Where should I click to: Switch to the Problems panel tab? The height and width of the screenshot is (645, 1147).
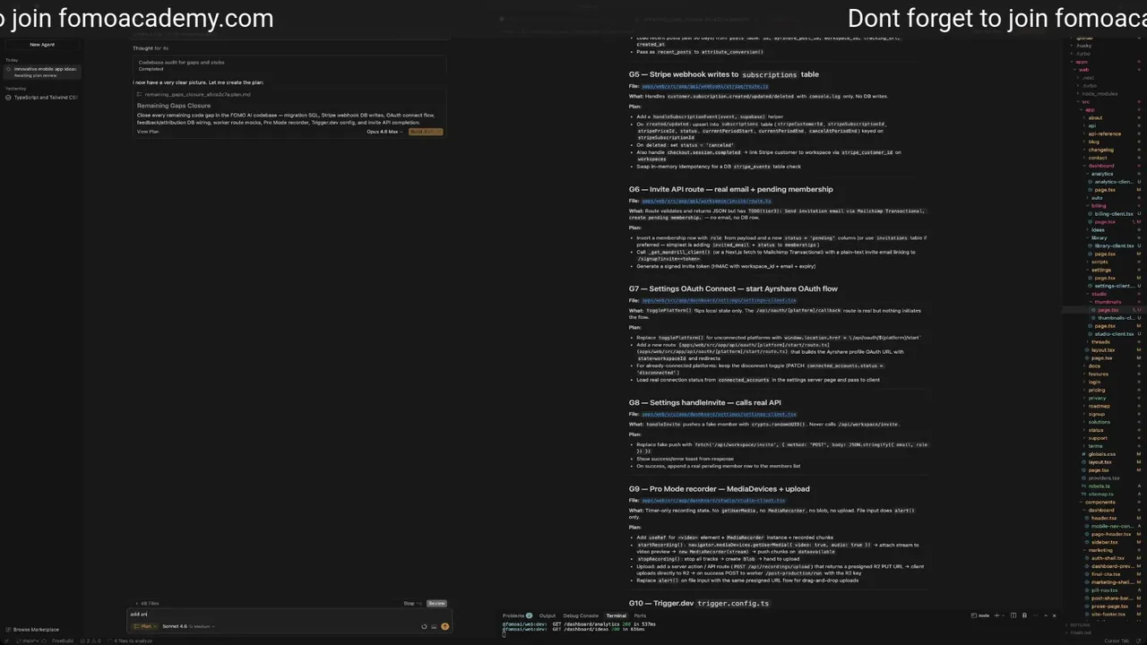tap(517, 615)
